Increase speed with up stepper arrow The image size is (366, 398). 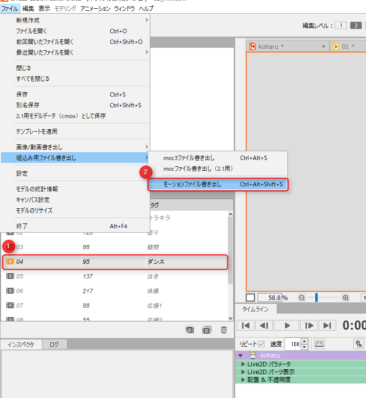point(305,341)
